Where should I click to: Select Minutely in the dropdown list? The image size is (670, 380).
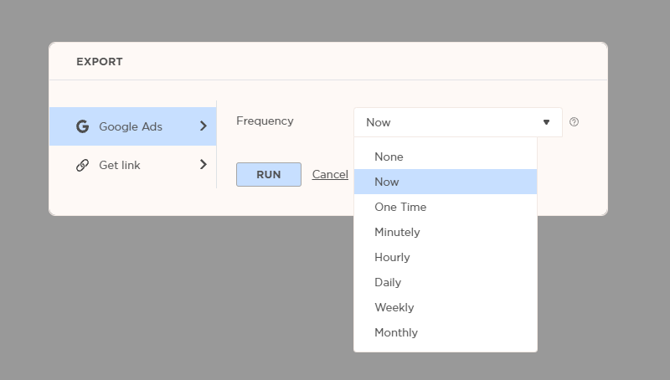pyautogui.click(x=446, y=233)
